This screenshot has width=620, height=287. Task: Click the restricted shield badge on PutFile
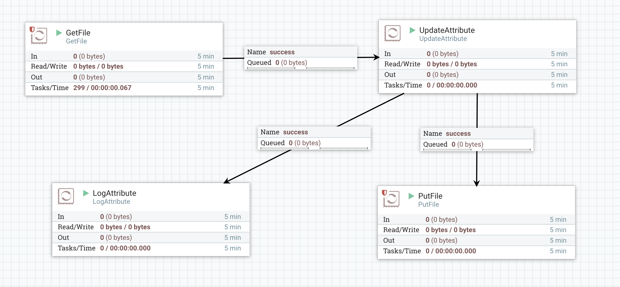[x=384, y=193]
